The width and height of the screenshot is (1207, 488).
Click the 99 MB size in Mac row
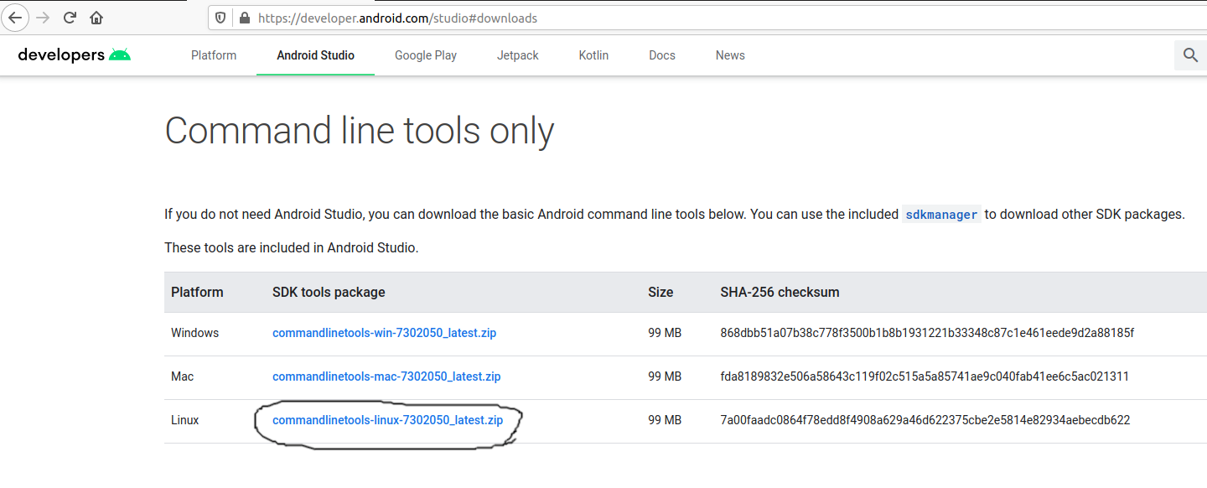click(665, 376)
